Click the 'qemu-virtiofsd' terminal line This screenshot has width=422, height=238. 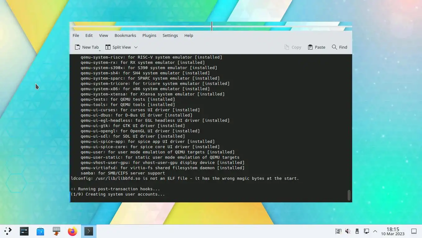click(163, 168)
